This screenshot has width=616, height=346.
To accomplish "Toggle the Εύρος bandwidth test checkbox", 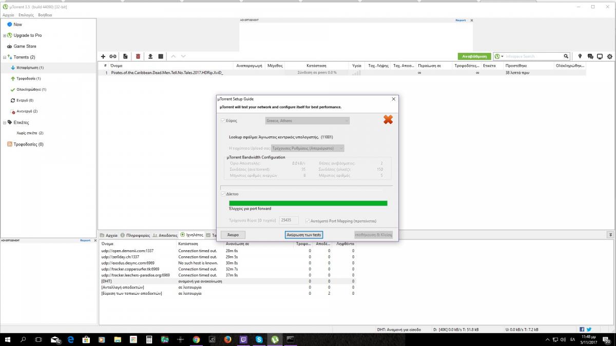I will (223, 120).
